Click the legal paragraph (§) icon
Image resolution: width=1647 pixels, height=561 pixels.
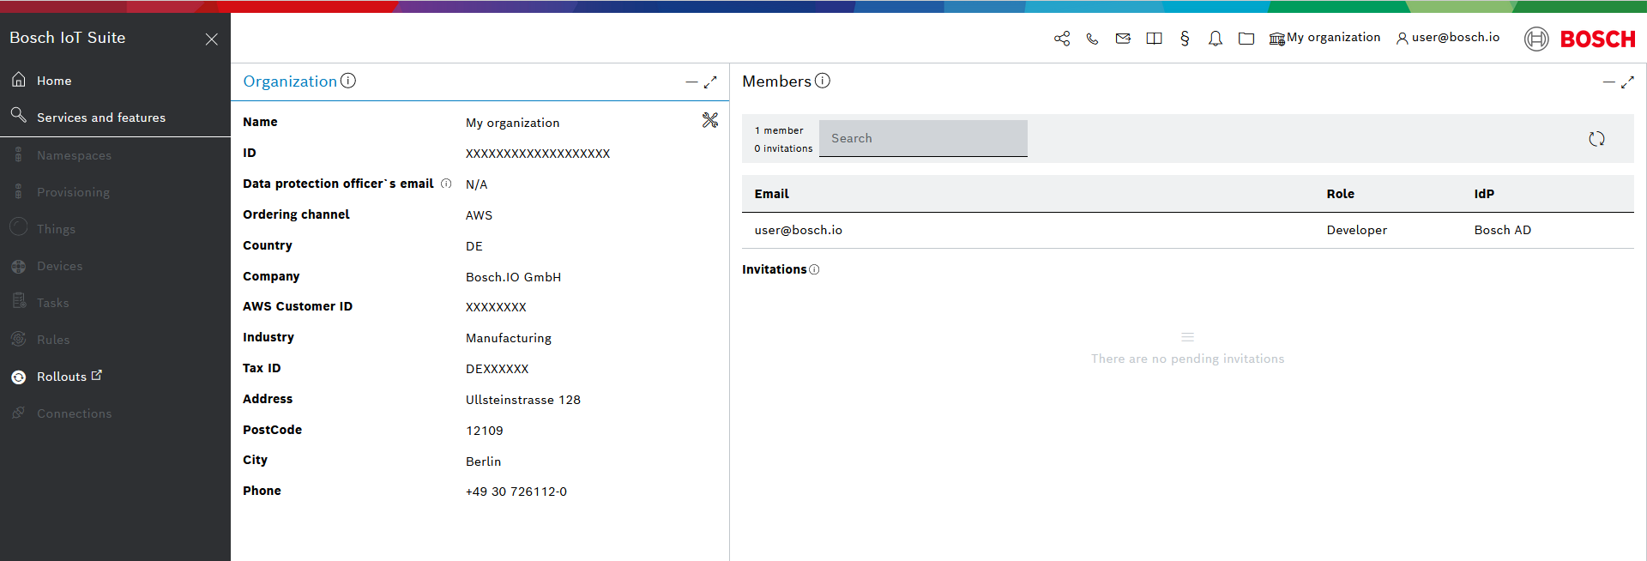[x=1185, y=39]
